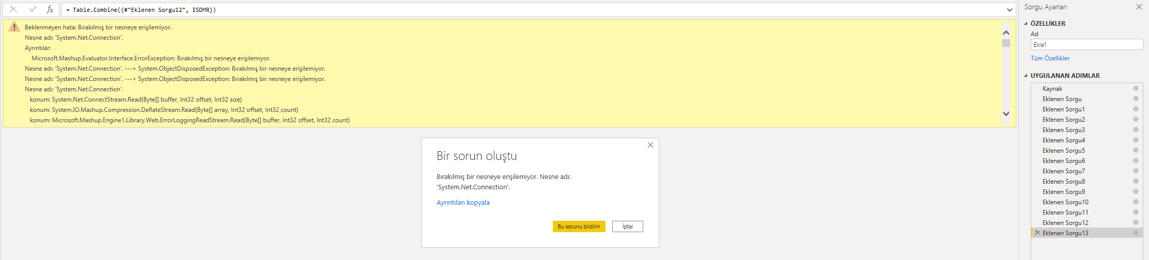Viewport: 1149px width, 260px height.
Task: Open settings gear for Eklenen Sorgu10
Action: (1136, 202)
